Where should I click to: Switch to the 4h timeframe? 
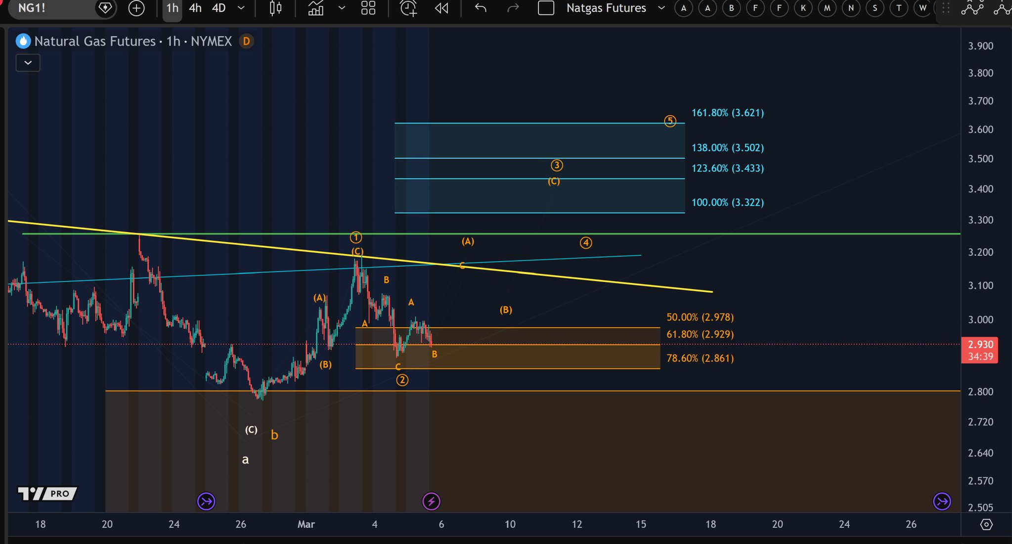[195, 8]
